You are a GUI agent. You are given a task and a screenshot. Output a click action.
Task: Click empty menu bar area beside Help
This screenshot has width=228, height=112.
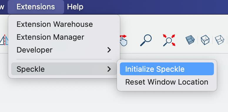tap(156, 7)
